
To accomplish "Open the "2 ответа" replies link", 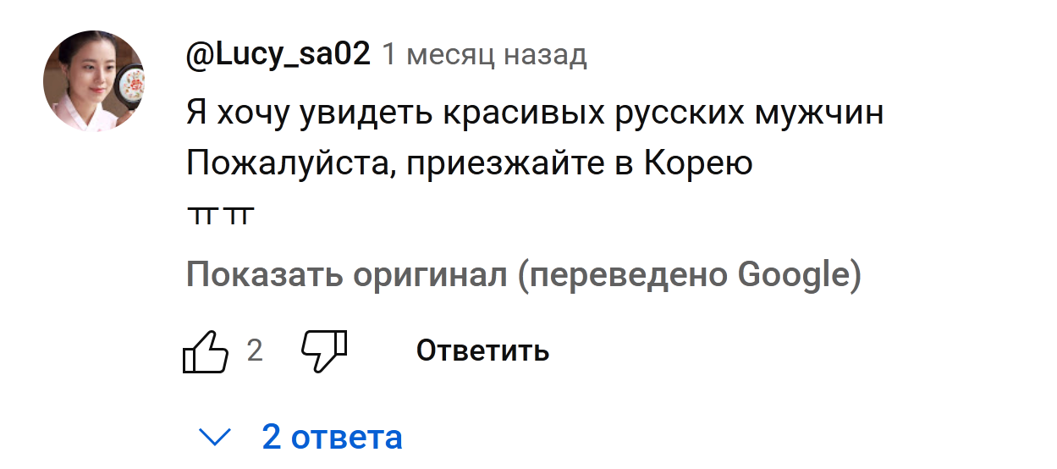I will (x=332, y=438).
